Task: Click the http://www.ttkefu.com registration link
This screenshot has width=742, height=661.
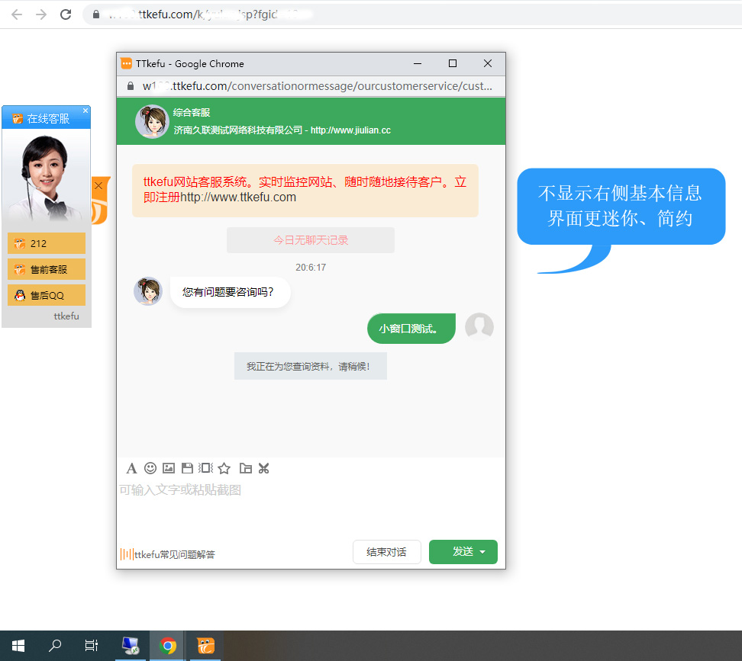Action: (238, 197)
